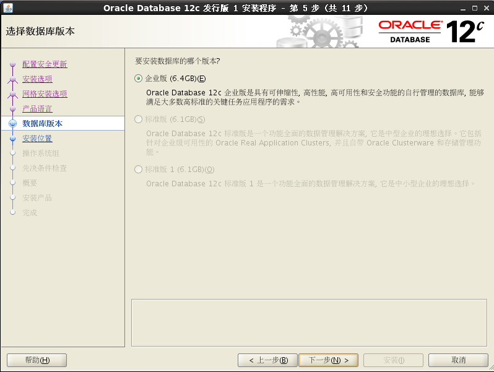Go back with the 上一步(B) button
Image resolution: width=494 pixels, height=372 pixels.
268,360
